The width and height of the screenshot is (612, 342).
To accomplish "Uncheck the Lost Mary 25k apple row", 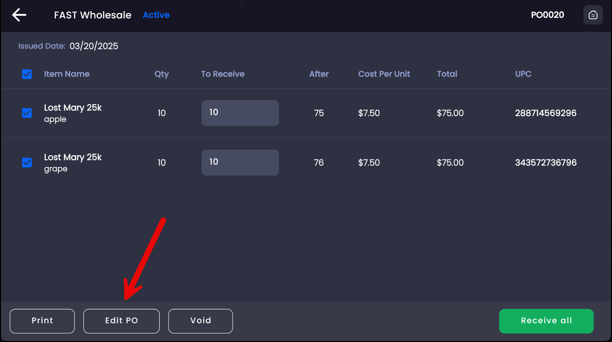I will [x=27, y=113].
